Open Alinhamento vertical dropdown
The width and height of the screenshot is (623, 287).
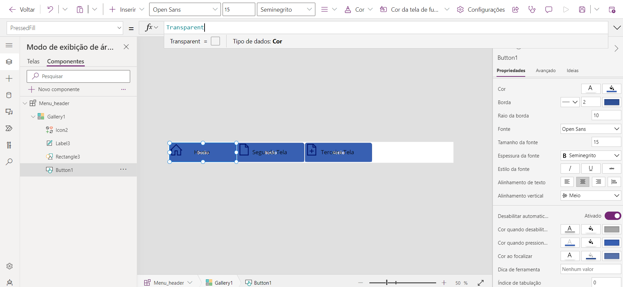tap(591, 196)
